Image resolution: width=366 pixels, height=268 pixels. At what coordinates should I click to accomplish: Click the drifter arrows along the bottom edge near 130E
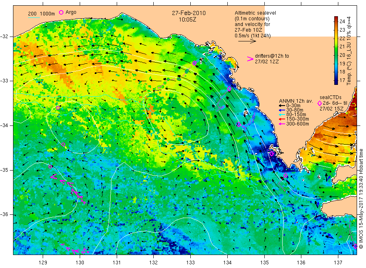coord(75,249)
